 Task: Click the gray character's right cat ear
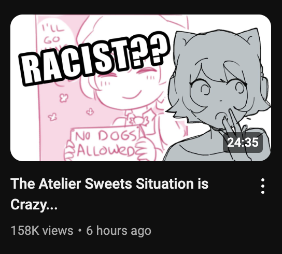[252, 37]
